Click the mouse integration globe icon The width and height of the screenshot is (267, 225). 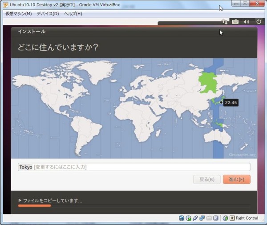[225, 218]
